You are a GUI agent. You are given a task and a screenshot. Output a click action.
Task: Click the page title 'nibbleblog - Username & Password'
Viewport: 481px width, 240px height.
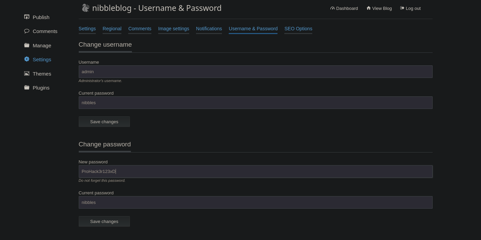157,8
